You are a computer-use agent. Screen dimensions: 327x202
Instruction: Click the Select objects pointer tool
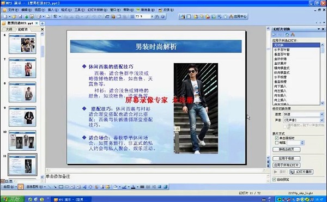click(x=21, y=187)
